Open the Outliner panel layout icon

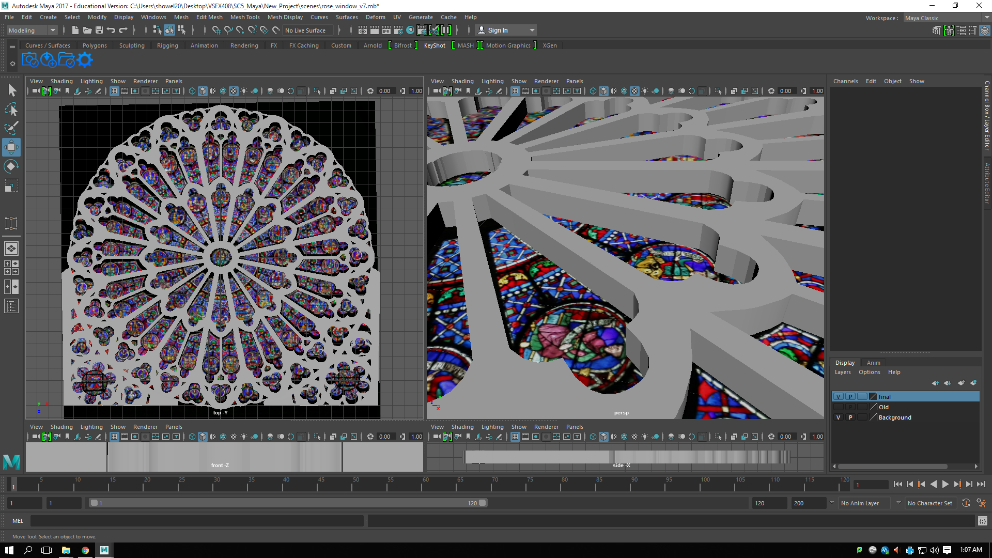click(x=11, y=306)
